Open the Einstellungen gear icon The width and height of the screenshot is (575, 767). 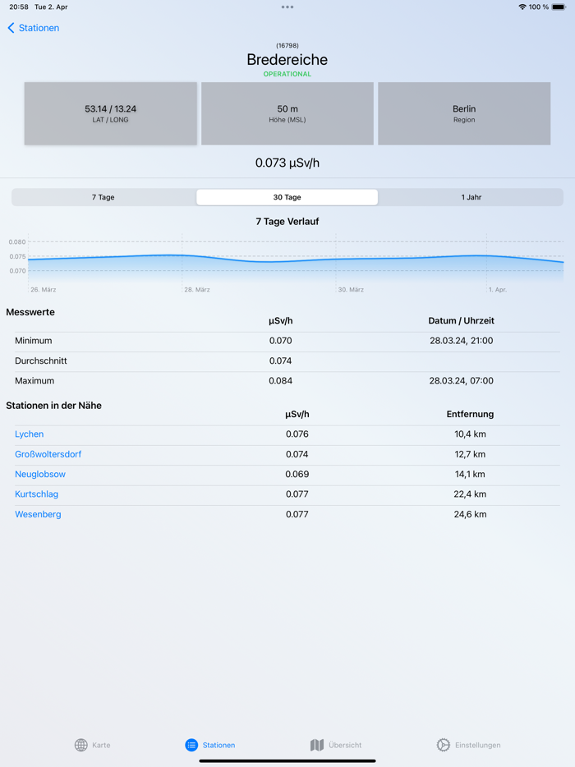443,745
